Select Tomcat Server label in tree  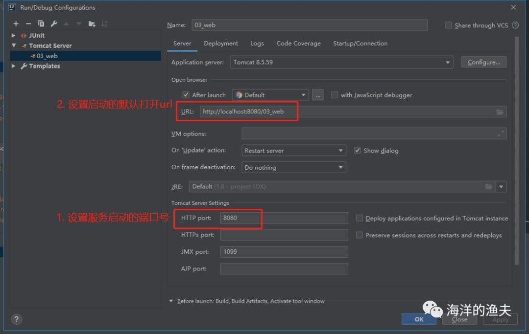pos(50,45)
